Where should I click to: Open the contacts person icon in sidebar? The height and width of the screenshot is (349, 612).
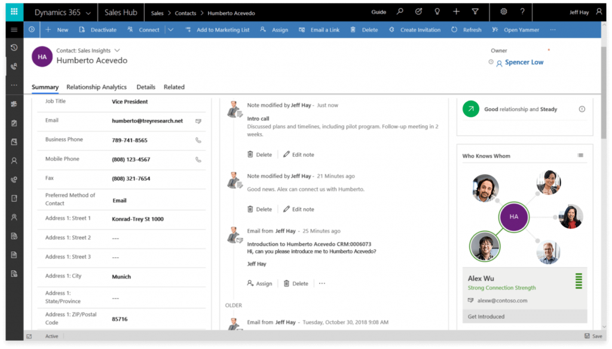click(14, 160)
